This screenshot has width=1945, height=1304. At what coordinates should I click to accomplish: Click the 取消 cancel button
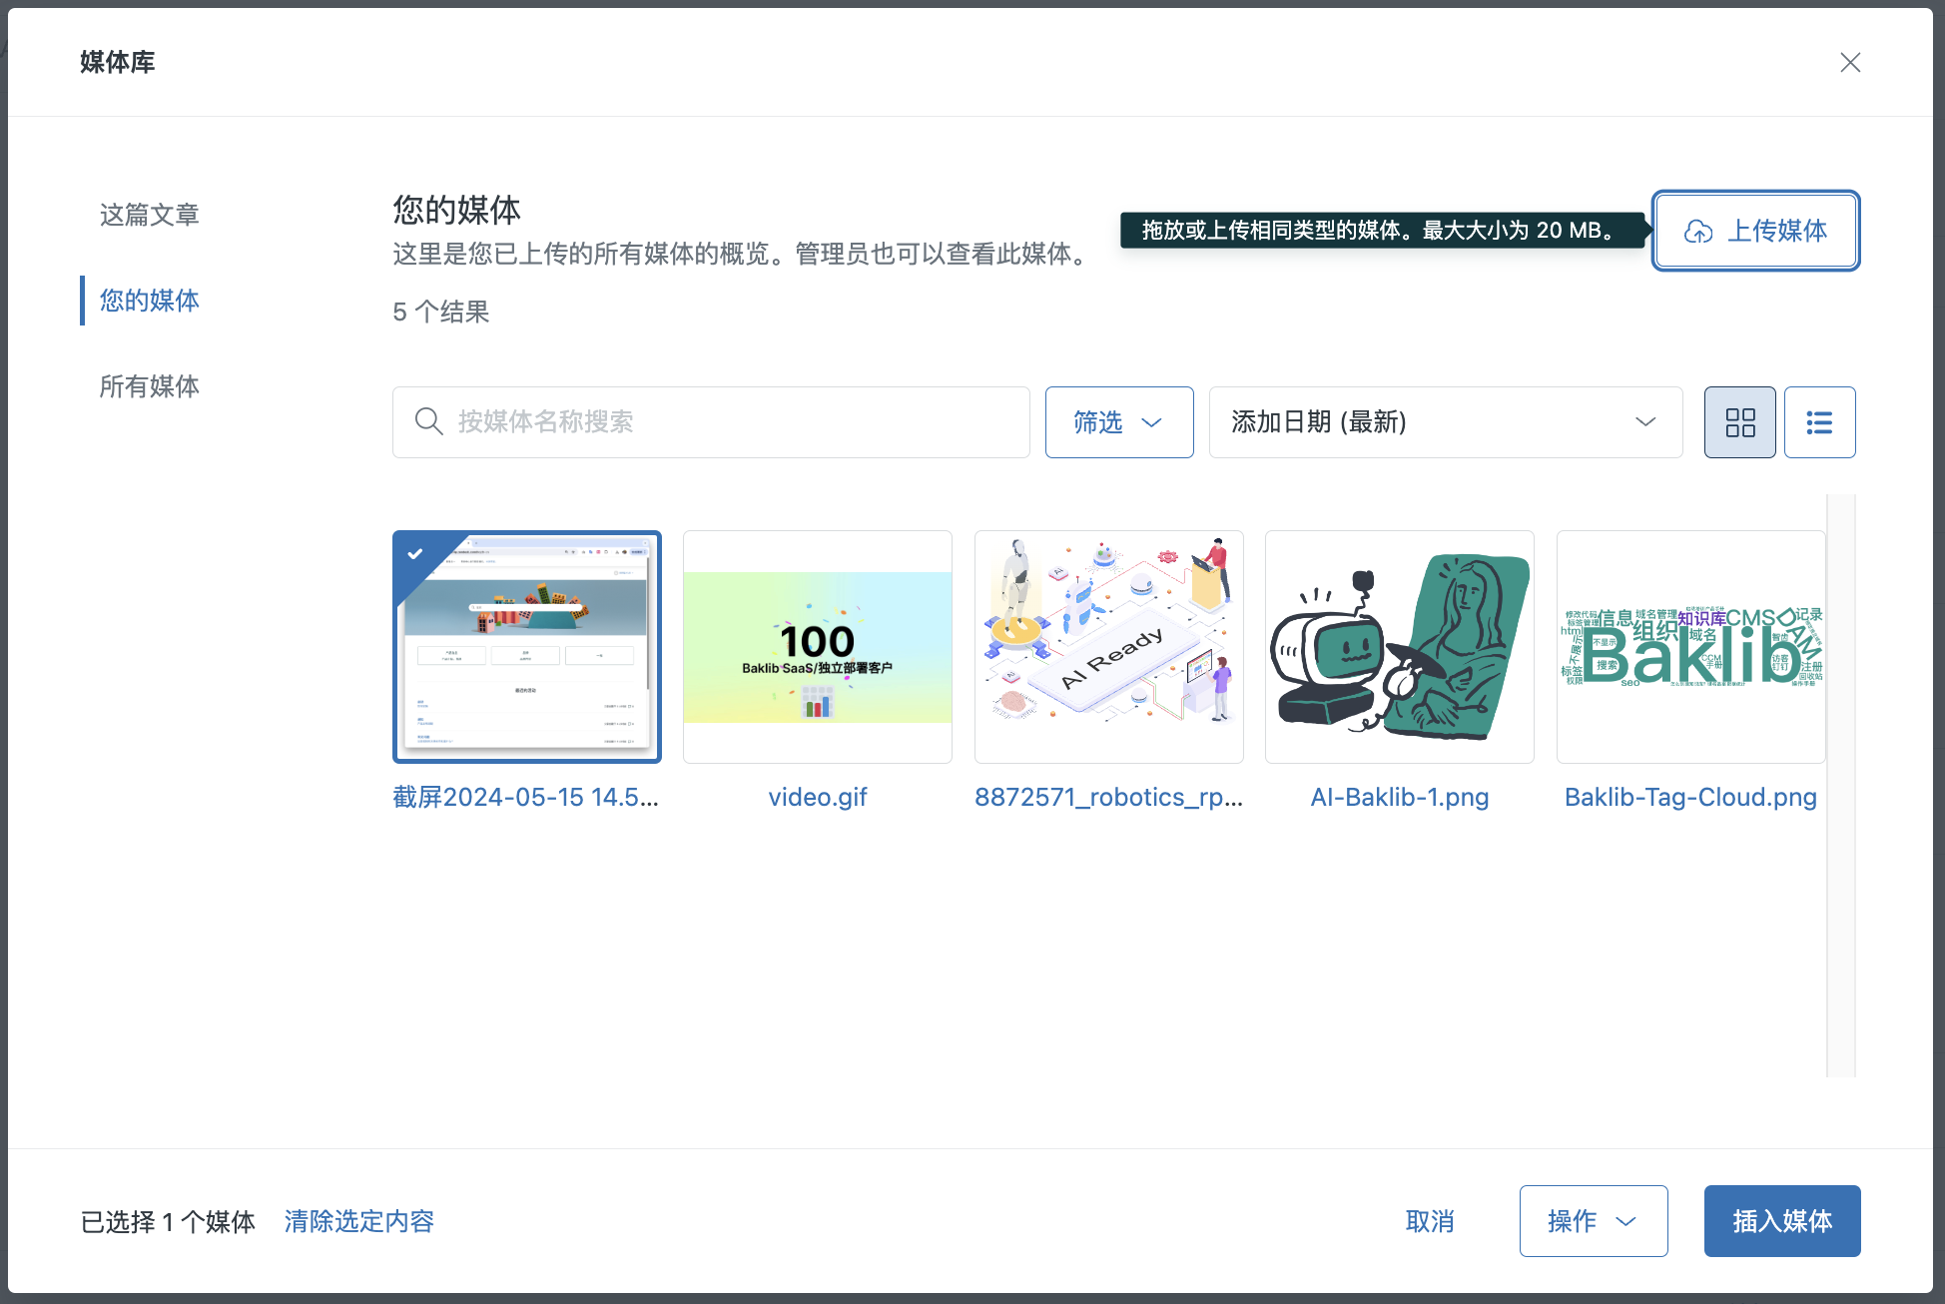(x=1430, y=1221)
